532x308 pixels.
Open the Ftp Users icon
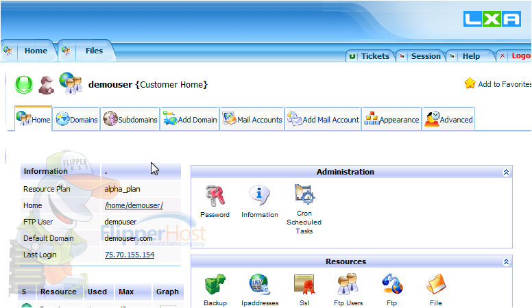348,284
